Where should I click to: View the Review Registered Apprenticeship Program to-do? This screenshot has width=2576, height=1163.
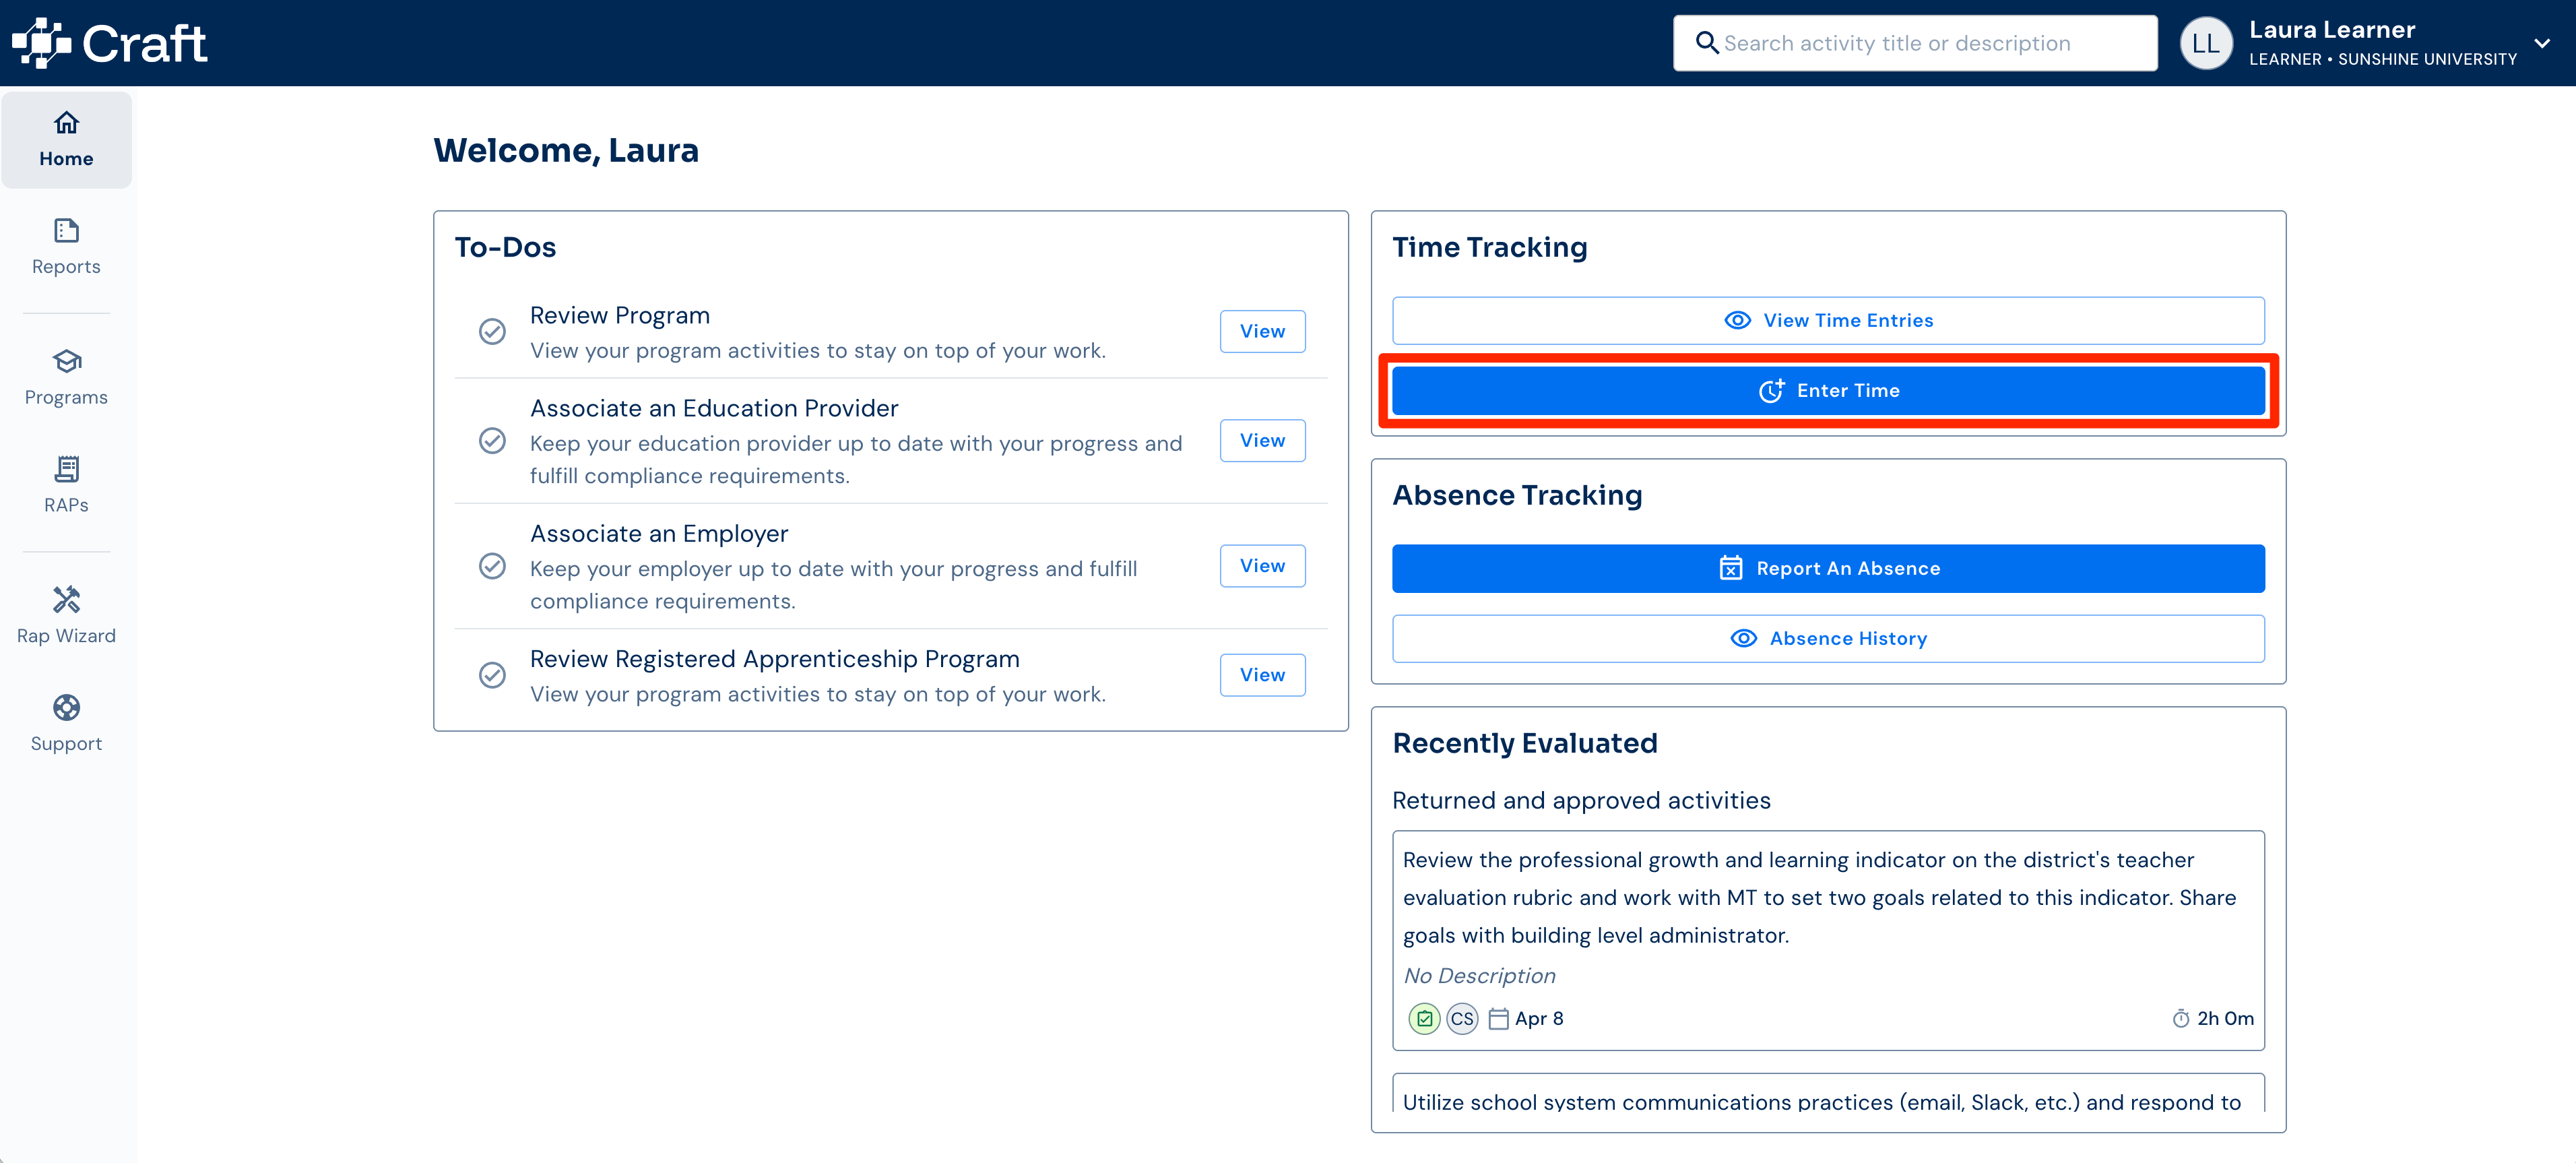coord(1262,675)
